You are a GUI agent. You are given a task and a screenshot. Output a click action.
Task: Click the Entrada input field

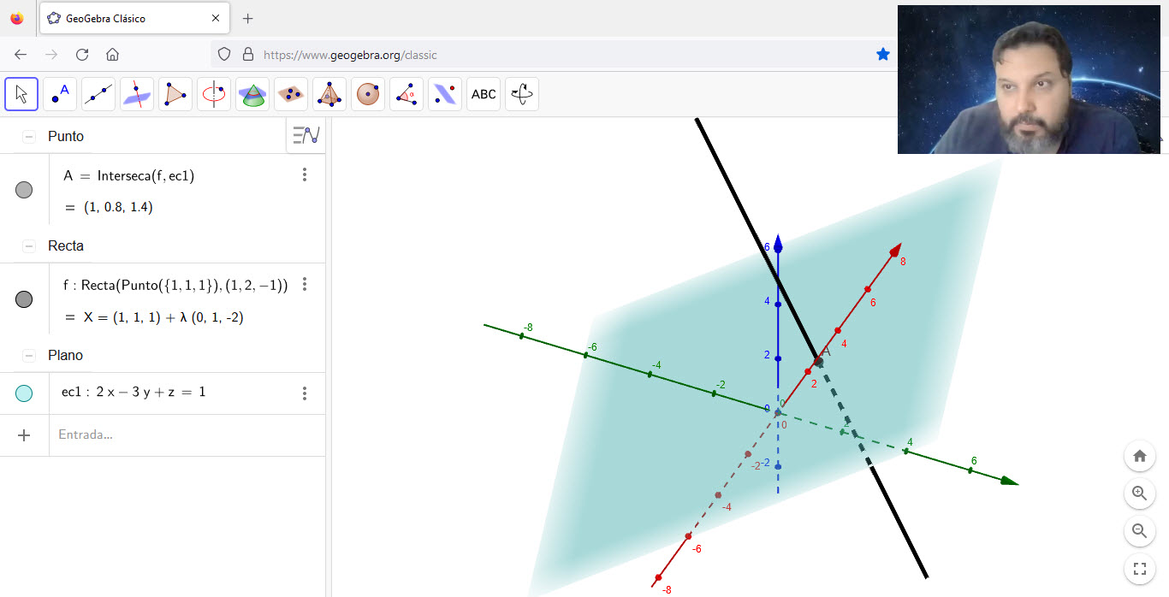(171, 434)
